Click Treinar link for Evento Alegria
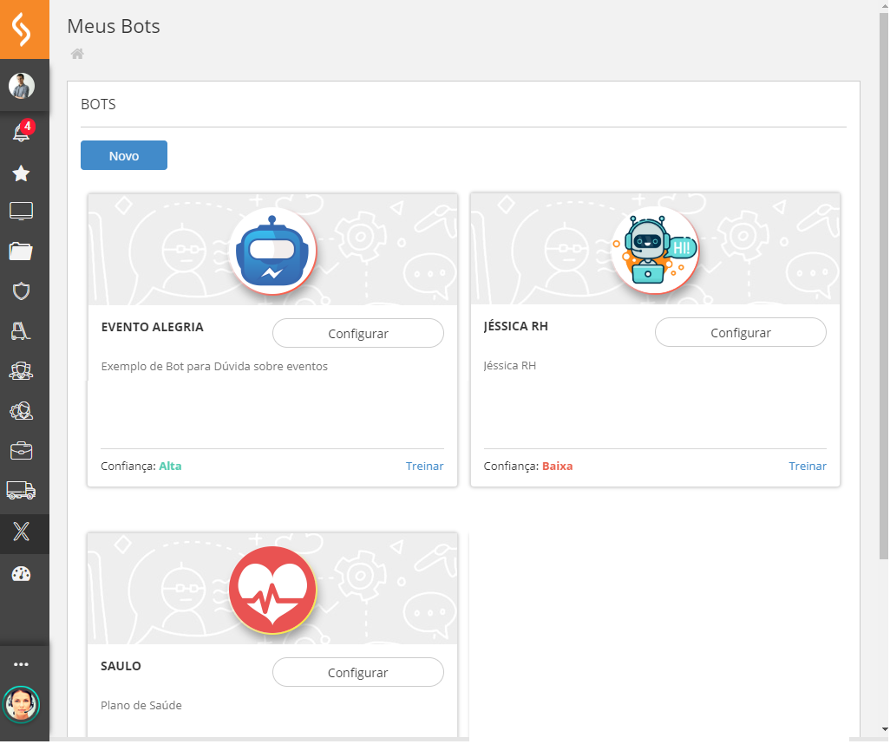The width and height of the screenshot is (890, 744). point(424,467)
